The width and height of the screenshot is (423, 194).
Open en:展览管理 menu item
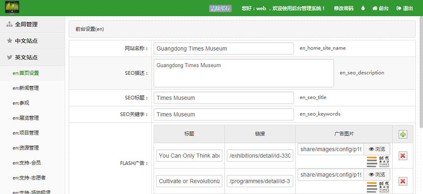tap(26, 118)
